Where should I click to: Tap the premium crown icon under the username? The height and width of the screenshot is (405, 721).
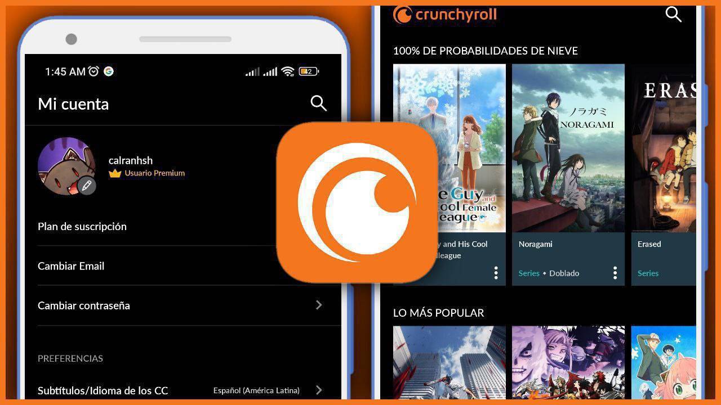click(115, 173)
